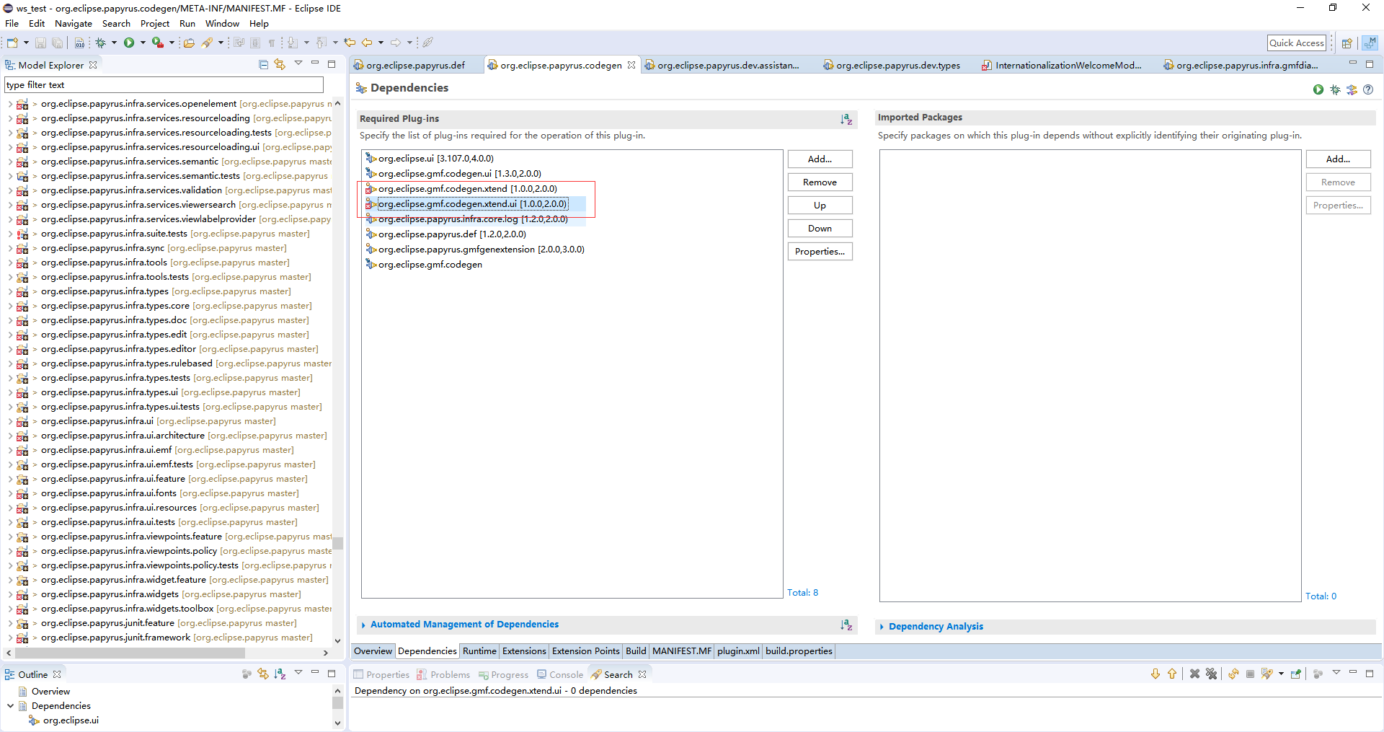
Task: Toggle Link with Editor in Model Explorer
Action: [280, 65]
